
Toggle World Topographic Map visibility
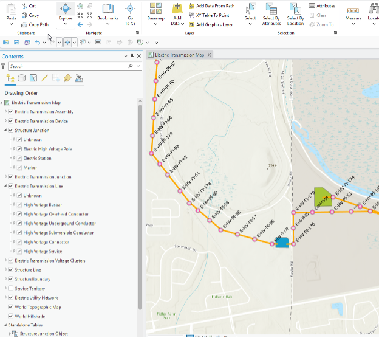pos(11,307)
